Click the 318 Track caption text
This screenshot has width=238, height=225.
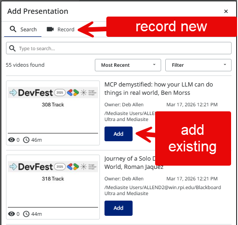(53, 179)
